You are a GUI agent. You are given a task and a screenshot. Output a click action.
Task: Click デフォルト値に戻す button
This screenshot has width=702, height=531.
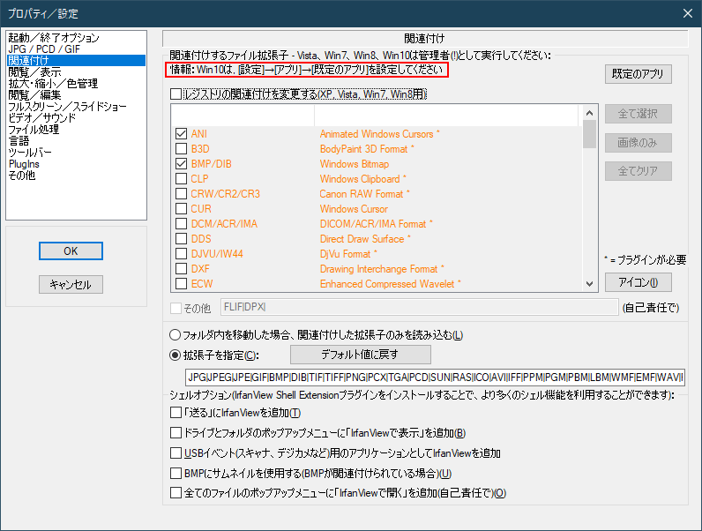[x=361, y=355]
